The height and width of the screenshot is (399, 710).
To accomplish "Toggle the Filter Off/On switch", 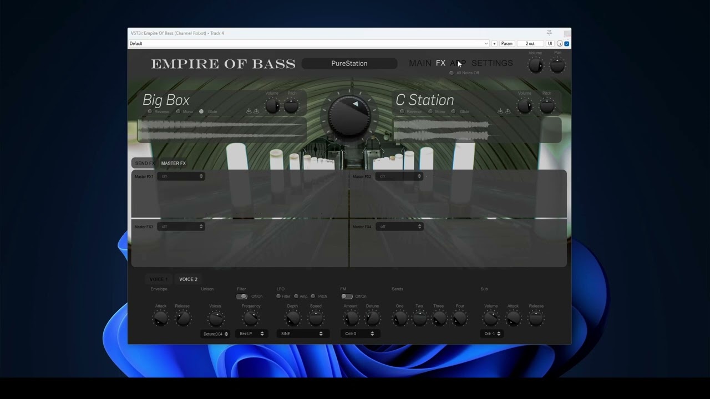I will point(242,296).
